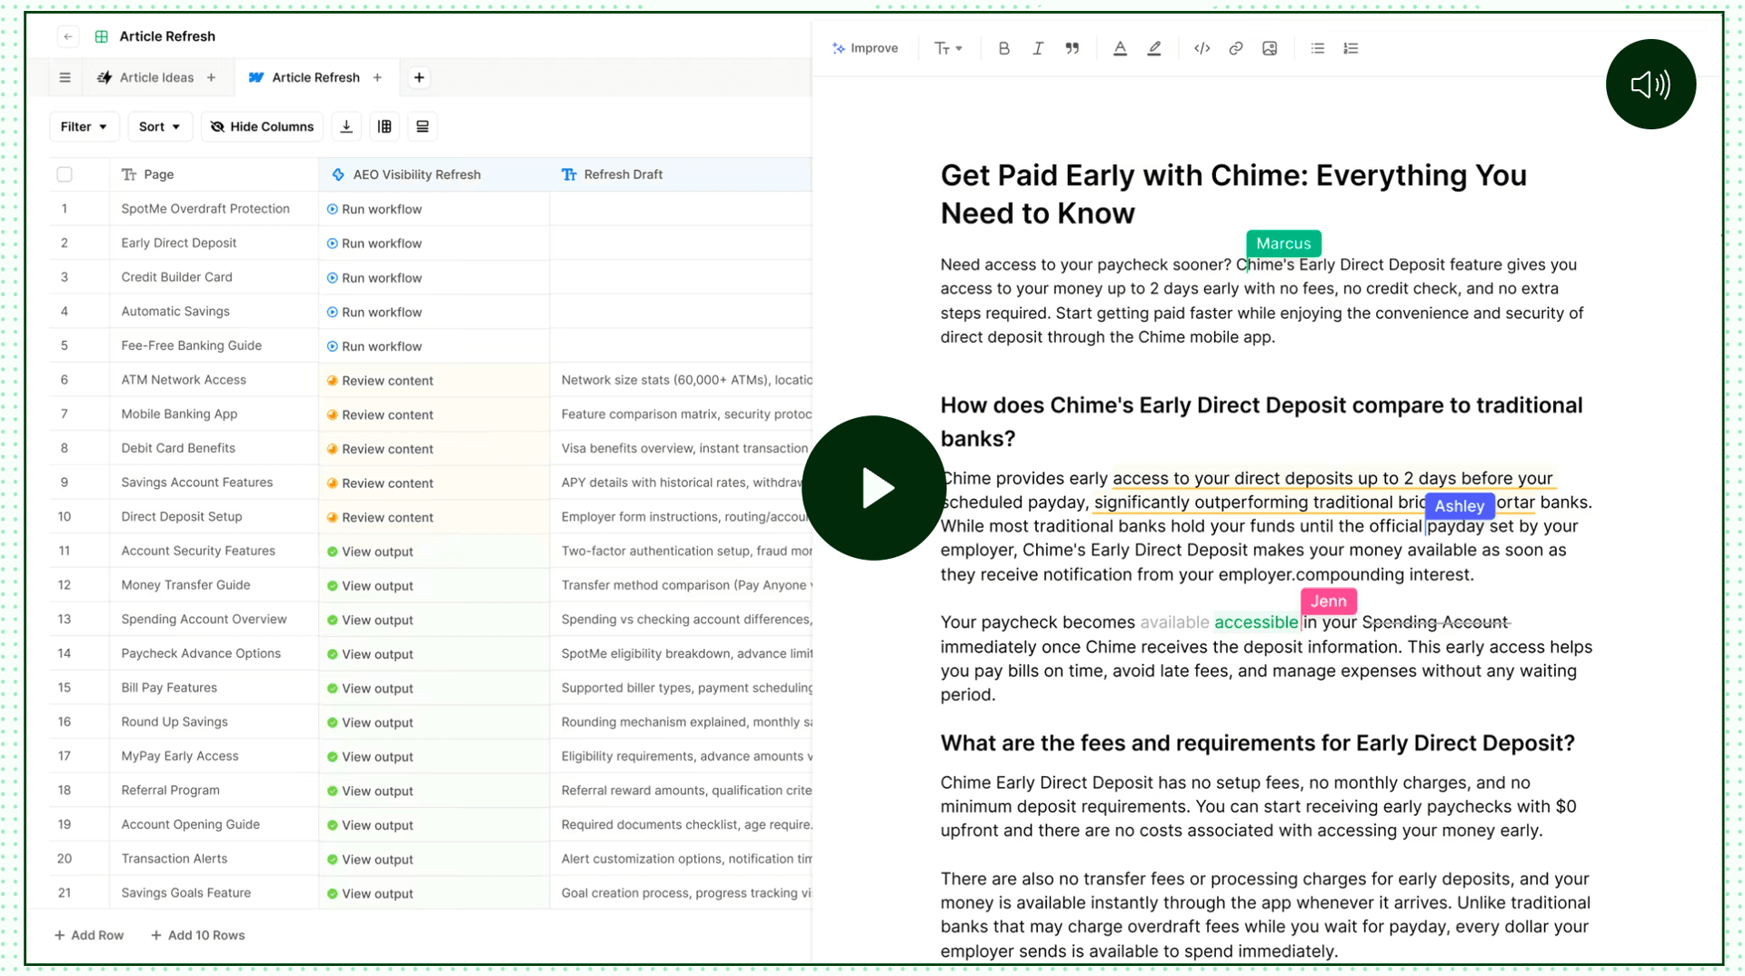Select the Savings Goals Feature page cell
Viewport: 1745px width, 976px height.
pos(214,892)
